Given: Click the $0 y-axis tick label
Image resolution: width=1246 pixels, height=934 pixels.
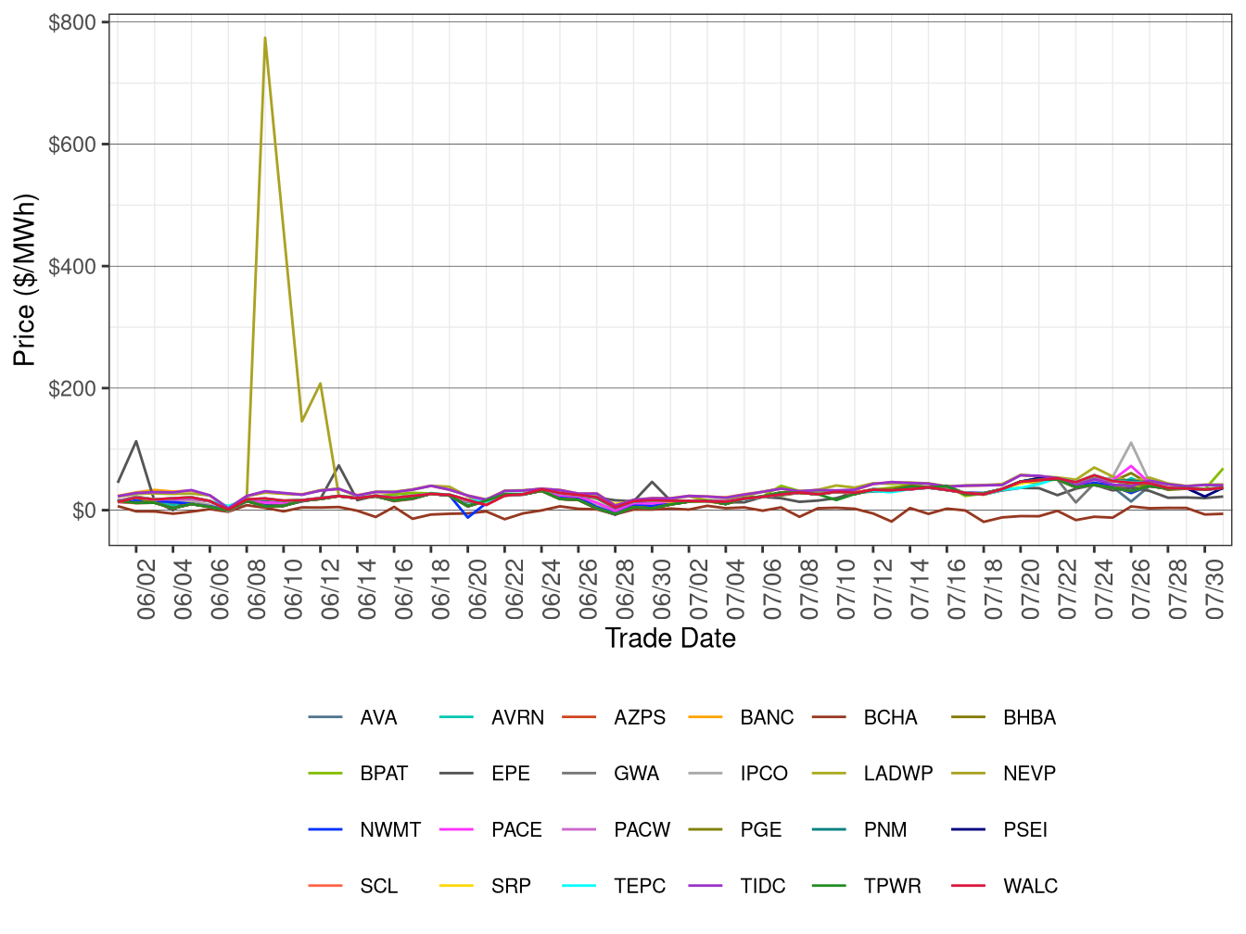Looking at the screenshot, I should pyautogui.click(x=84, y=511).
